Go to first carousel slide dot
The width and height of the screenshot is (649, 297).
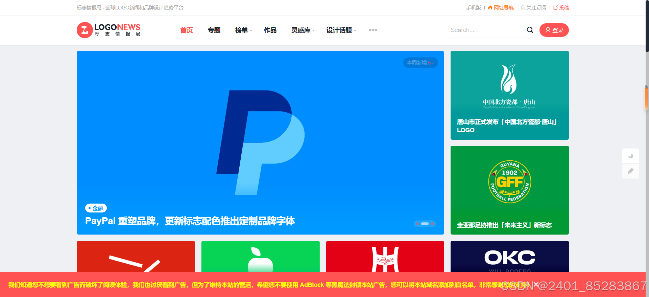point(417,224)
